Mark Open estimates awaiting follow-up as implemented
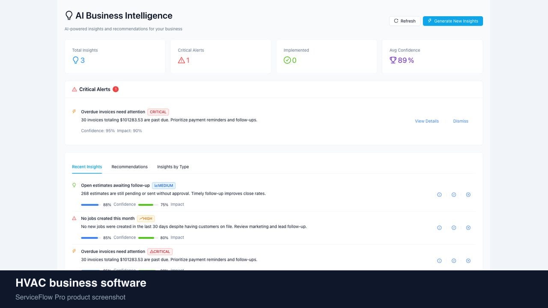Screen dimensions: 548x308 coord(454,195)
